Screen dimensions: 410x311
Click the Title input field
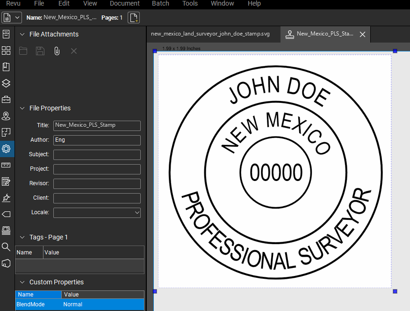click(97, 125)
